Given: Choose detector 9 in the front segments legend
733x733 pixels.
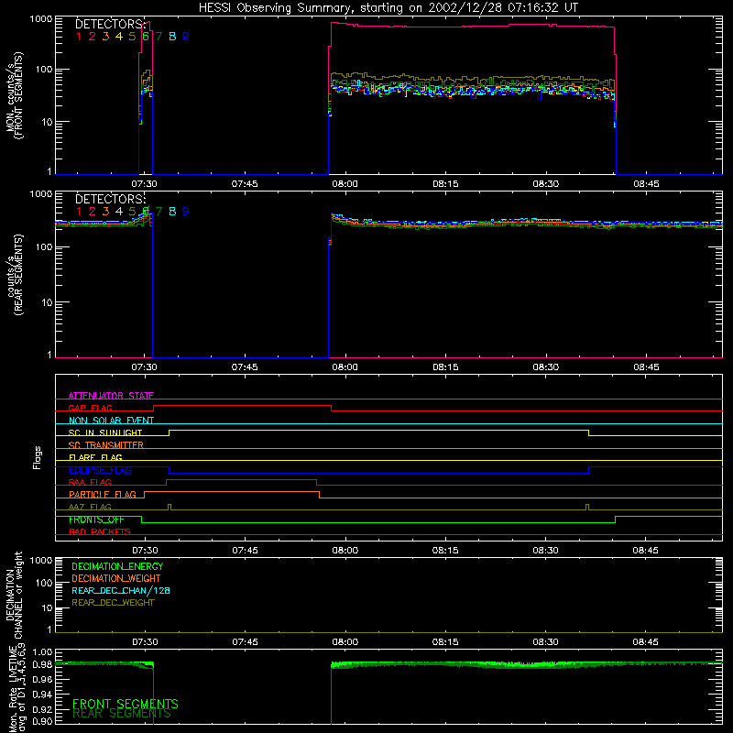Looking at the screenshot, I should (186, 37).
